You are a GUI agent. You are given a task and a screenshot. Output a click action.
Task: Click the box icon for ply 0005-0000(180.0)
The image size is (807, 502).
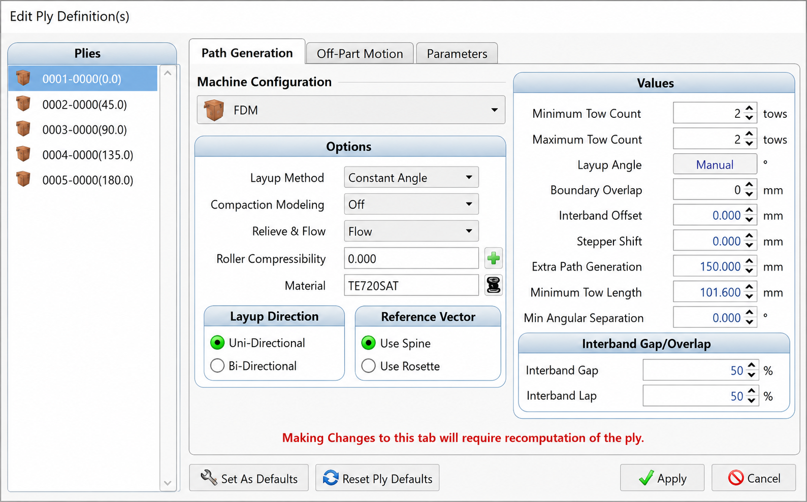[23, 179]
